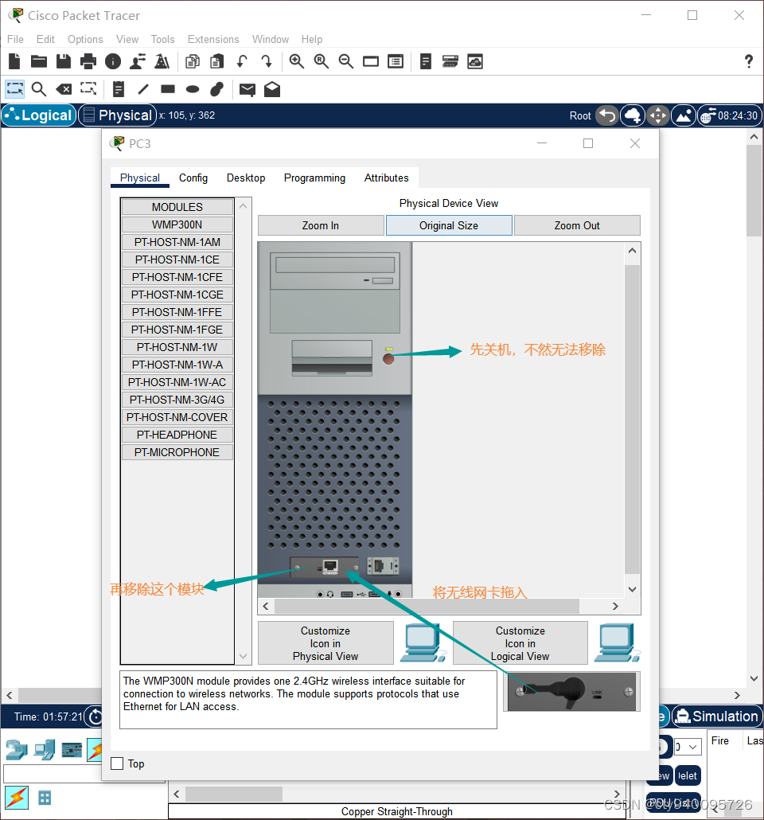Open the scenario dropdown near Fire column
Viewport: 764px width, 820px height.
coord(688,747)
